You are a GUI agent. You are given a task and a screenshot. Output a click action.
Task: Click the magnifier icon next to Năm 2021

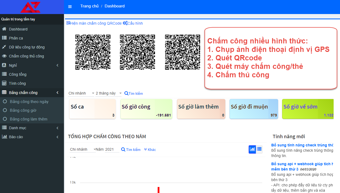pos(123,149)
